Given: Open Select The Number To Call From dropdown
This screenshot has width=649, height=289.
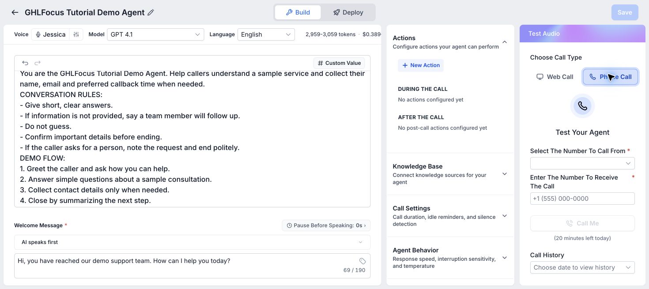Looking at the screenshot, I should coord(582,163).
